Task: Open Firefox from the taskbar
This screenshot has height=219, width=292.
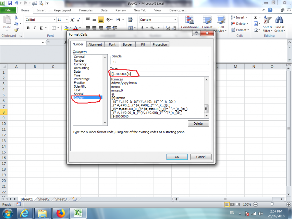Action: (x=61, y=213)
